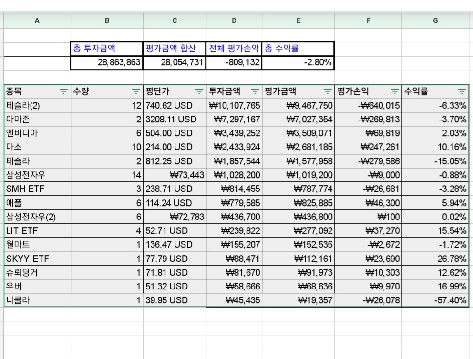Select the 아마존 stock name cell
Viewport: 473px width, 359px height.
(x=37, y=119)
